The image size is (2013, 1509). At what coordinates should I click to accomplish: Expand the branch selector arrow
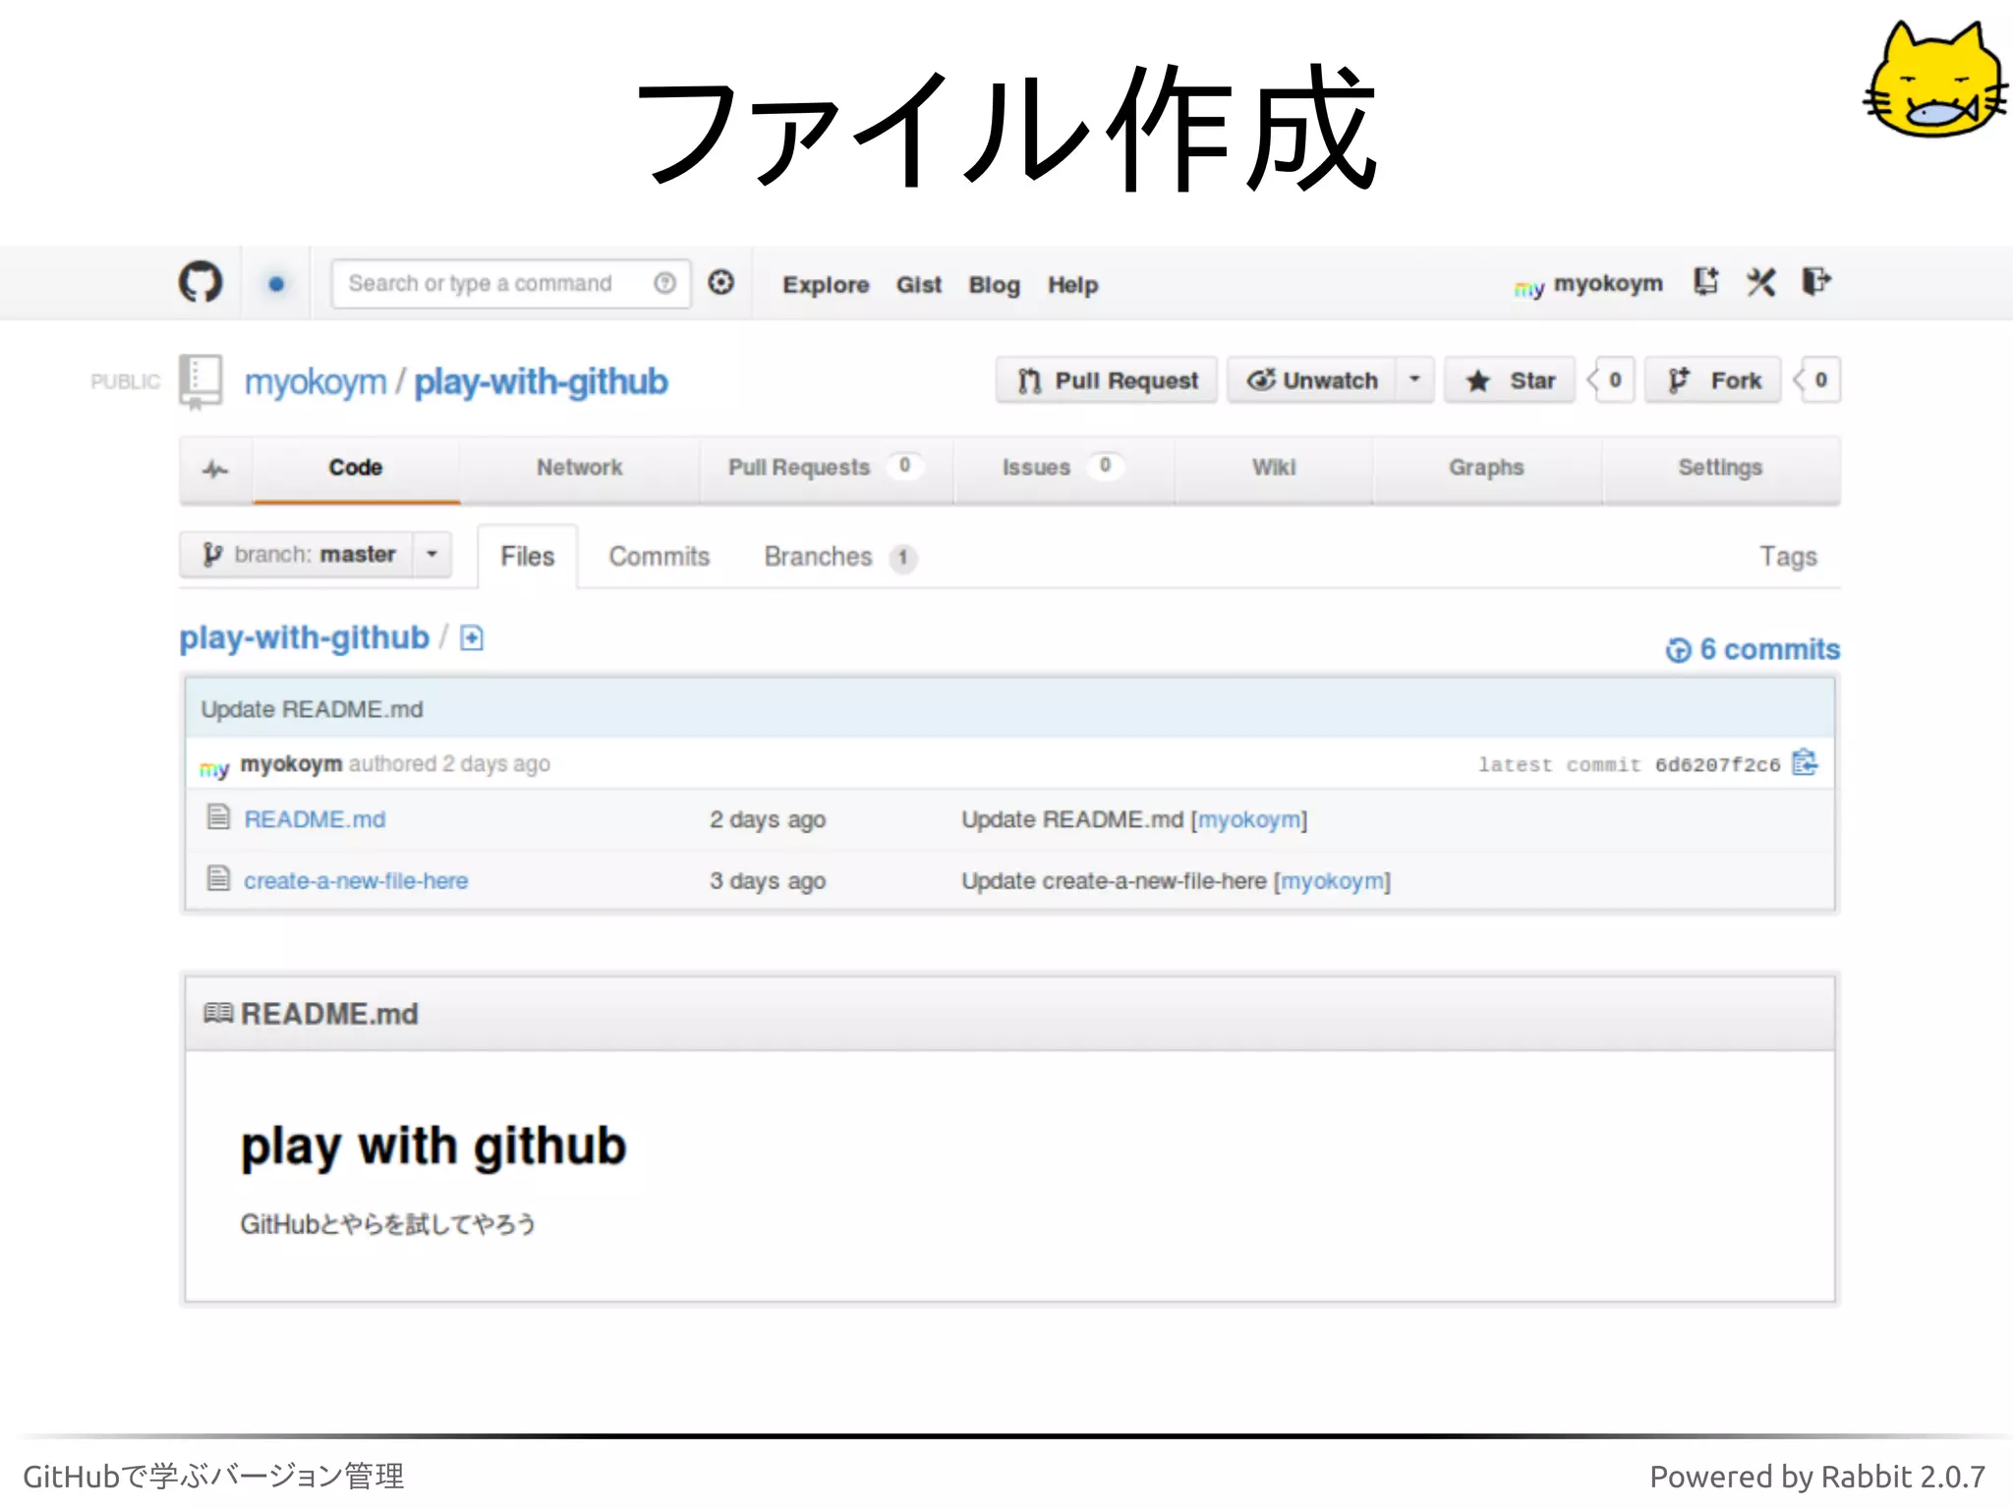tap(432, 555)
